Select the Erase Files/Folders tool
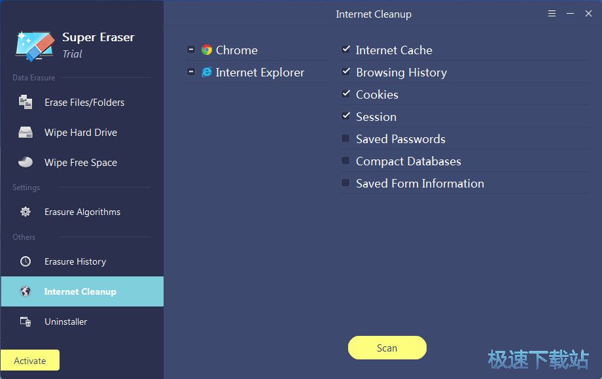Screen dimensions: 602x379 tap(82, 102)
